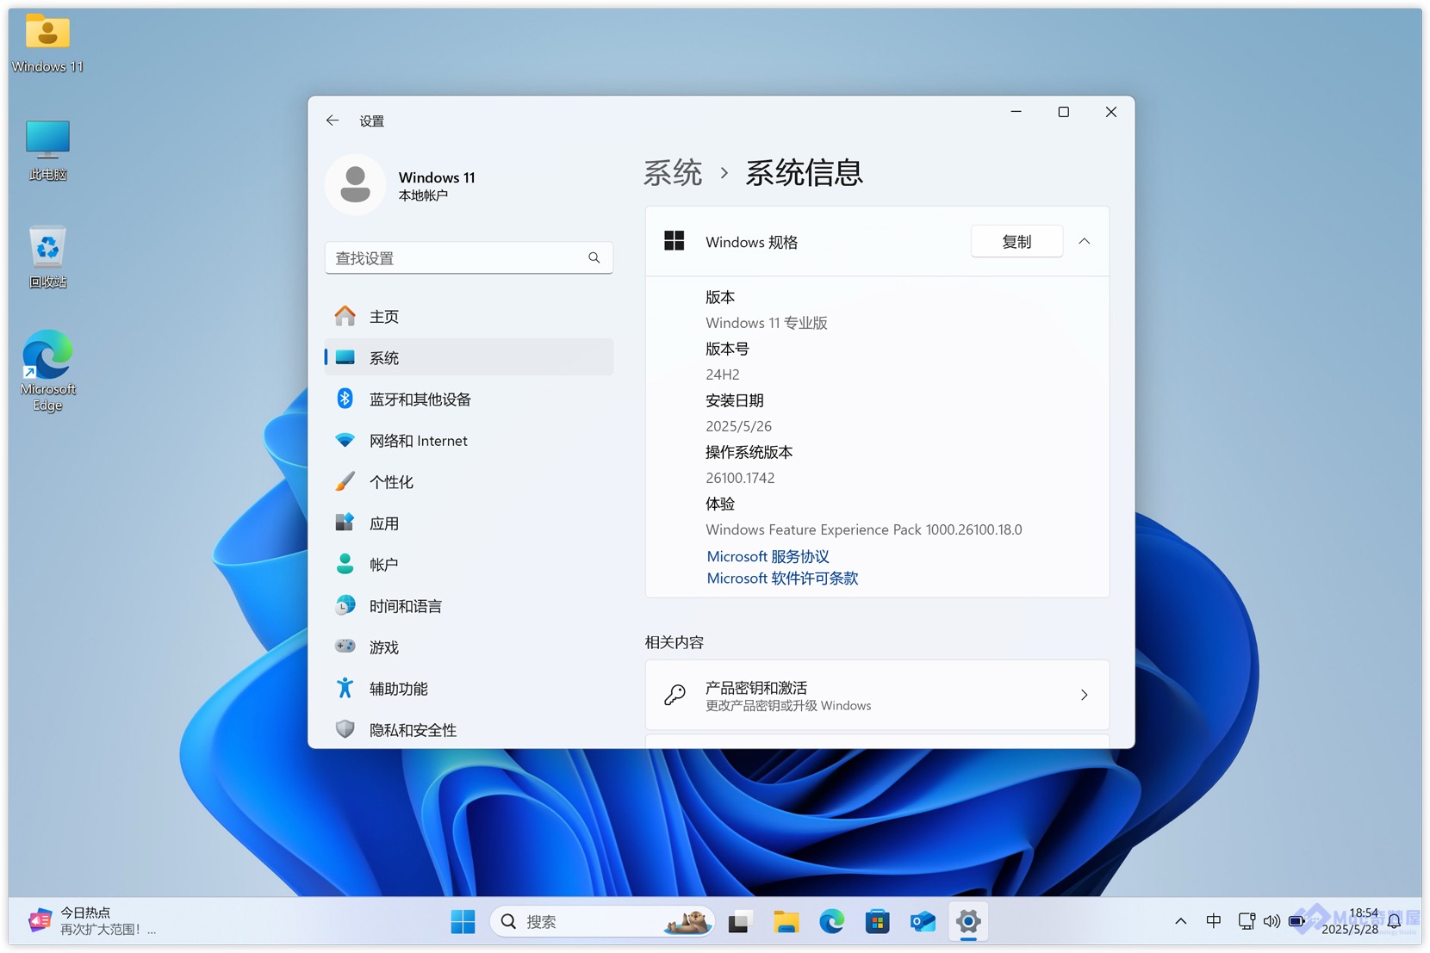This screenshot has width=1430, height=953.
Task: Open 网络和 Internet settings
Action: point(469,440)
